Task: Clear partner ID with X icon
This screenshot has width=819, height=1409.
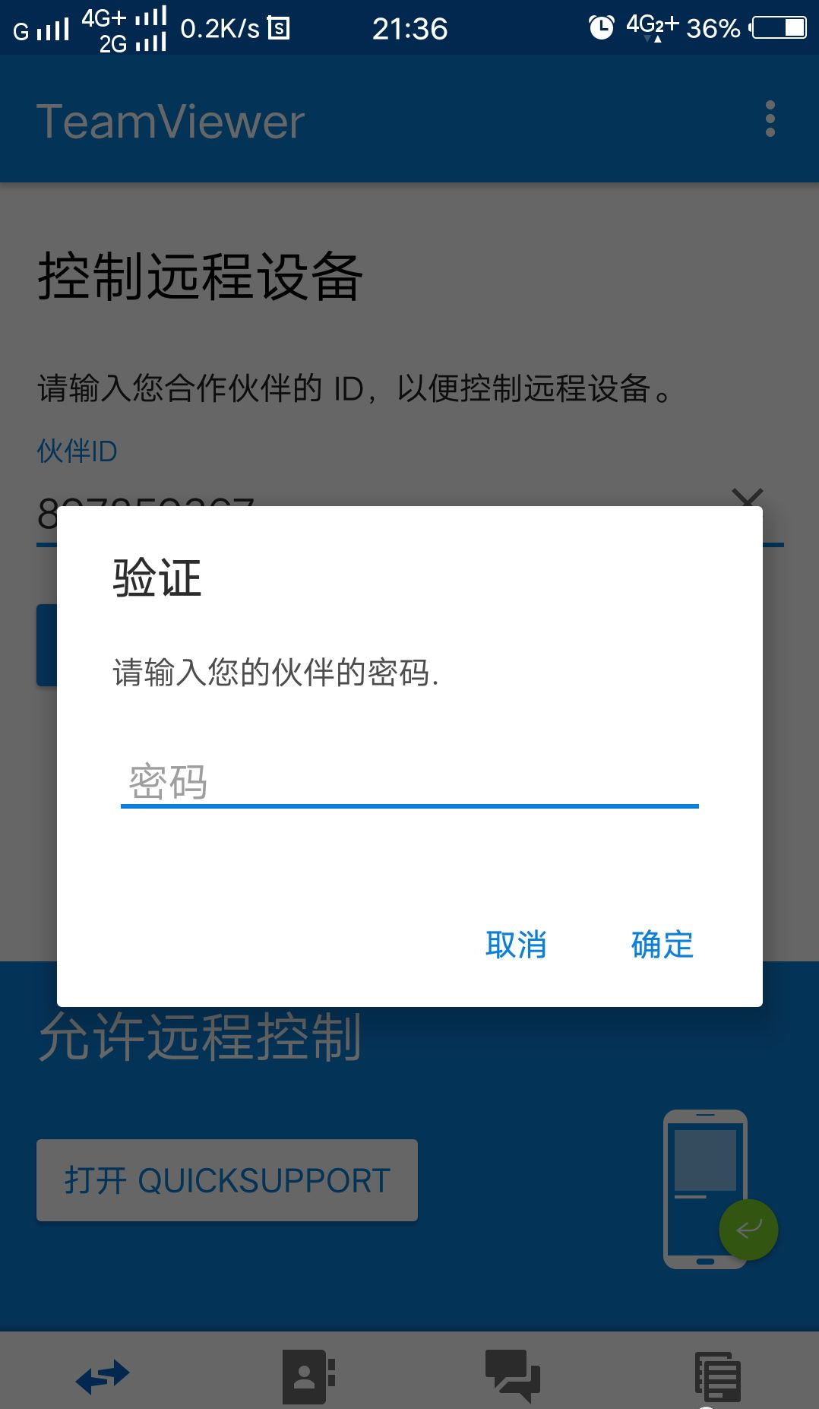Action: [748, 497]
